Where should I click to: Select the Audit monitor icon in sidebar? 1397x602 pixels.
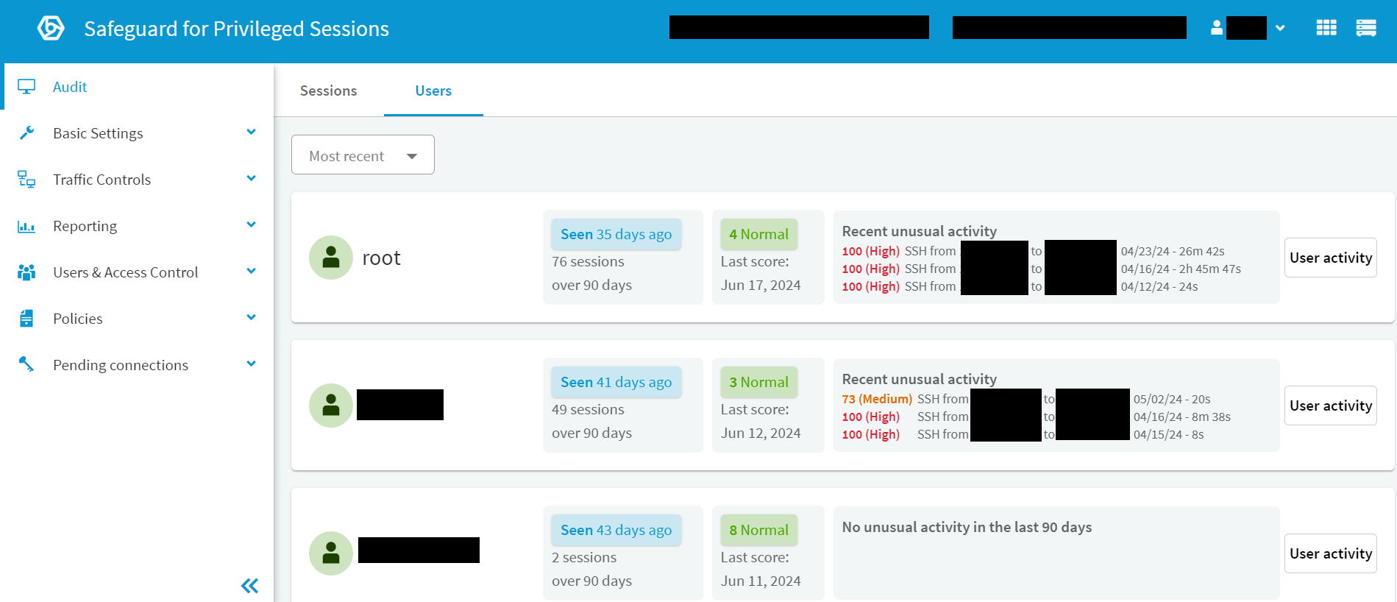pos(26,87)
